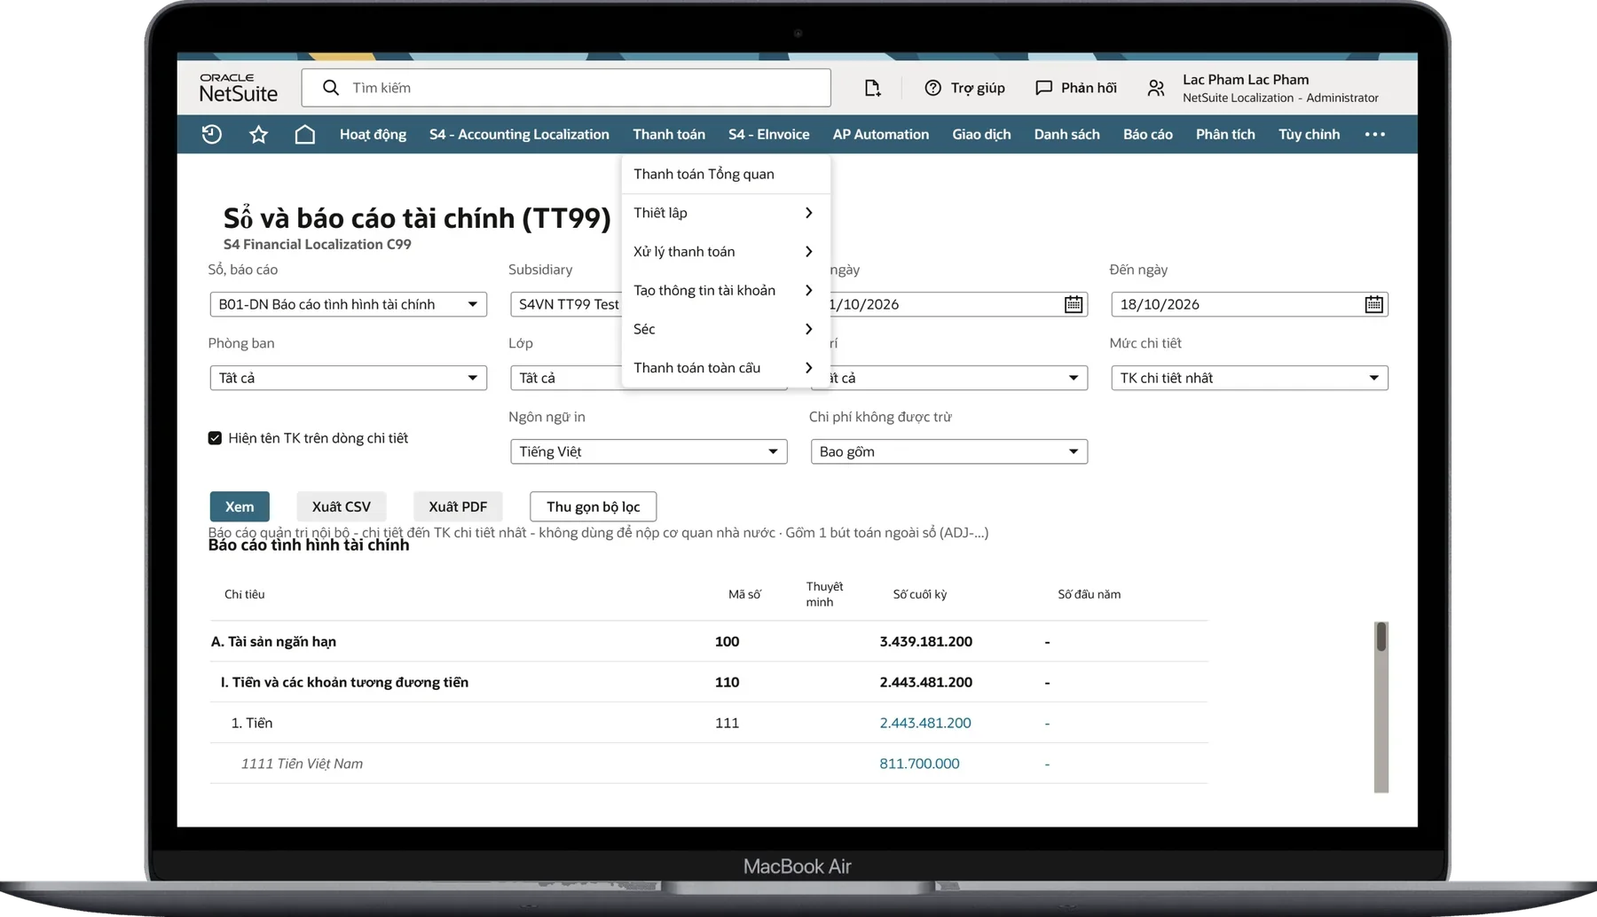Open the Phòng ban dropdown
Image resolution: width=1597 pixels, height=917 pixels.
(x=348, y=378)
